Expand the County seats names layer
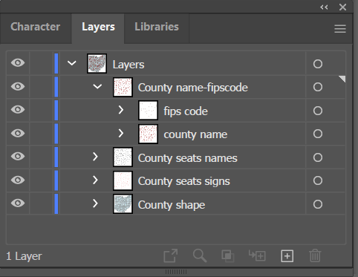This screenshot has height=277, width=358. tap(95, 157)
